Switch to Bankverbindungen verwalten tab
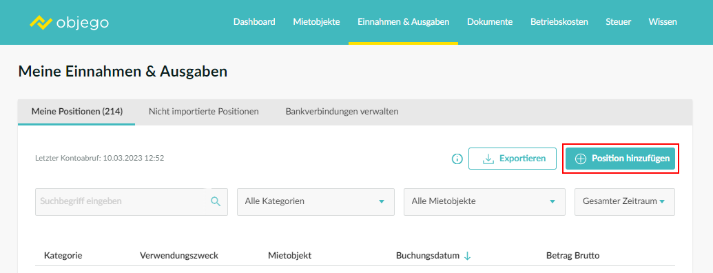 pyautogui.click(x=342, y=112)
